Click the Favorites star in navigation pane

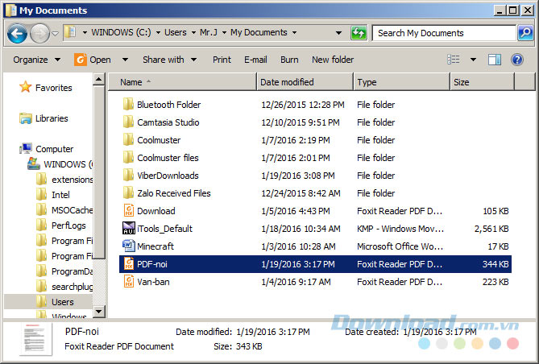[25, 88]
